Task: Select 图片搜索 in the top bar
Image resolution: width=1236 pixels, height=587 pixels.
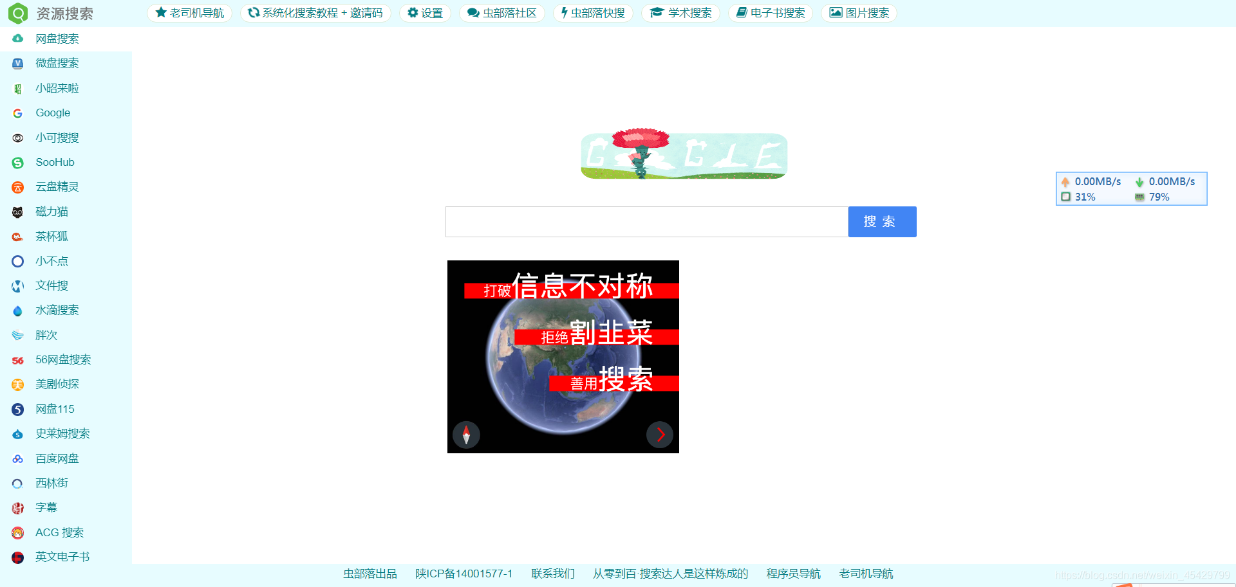Action: (x=859, y=13)
